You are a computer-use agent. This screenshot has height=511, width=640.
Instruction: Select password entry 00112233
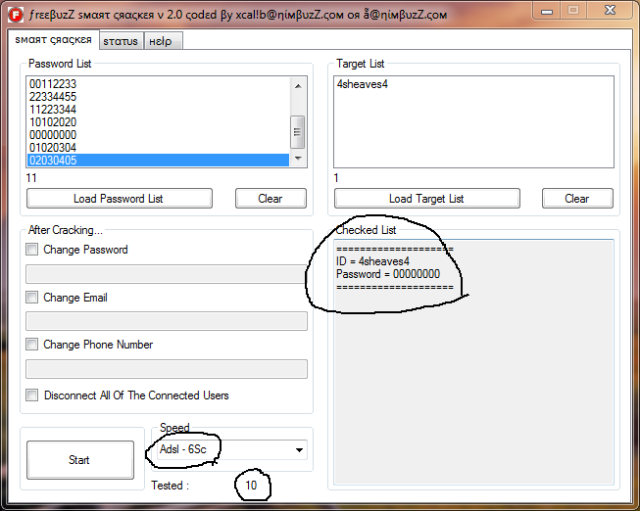pos(159,84)
